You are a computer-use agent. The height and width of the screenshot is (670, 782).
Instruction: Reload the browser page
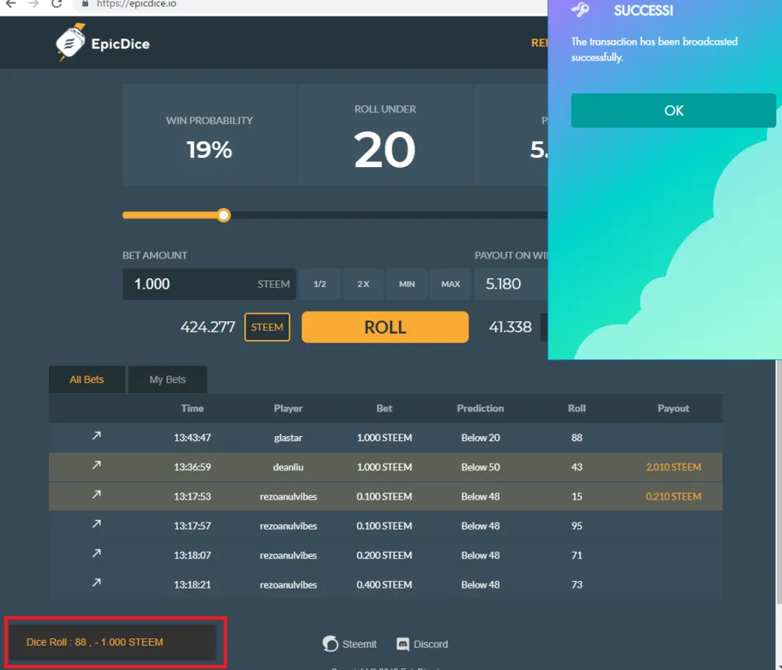(56, 4)
